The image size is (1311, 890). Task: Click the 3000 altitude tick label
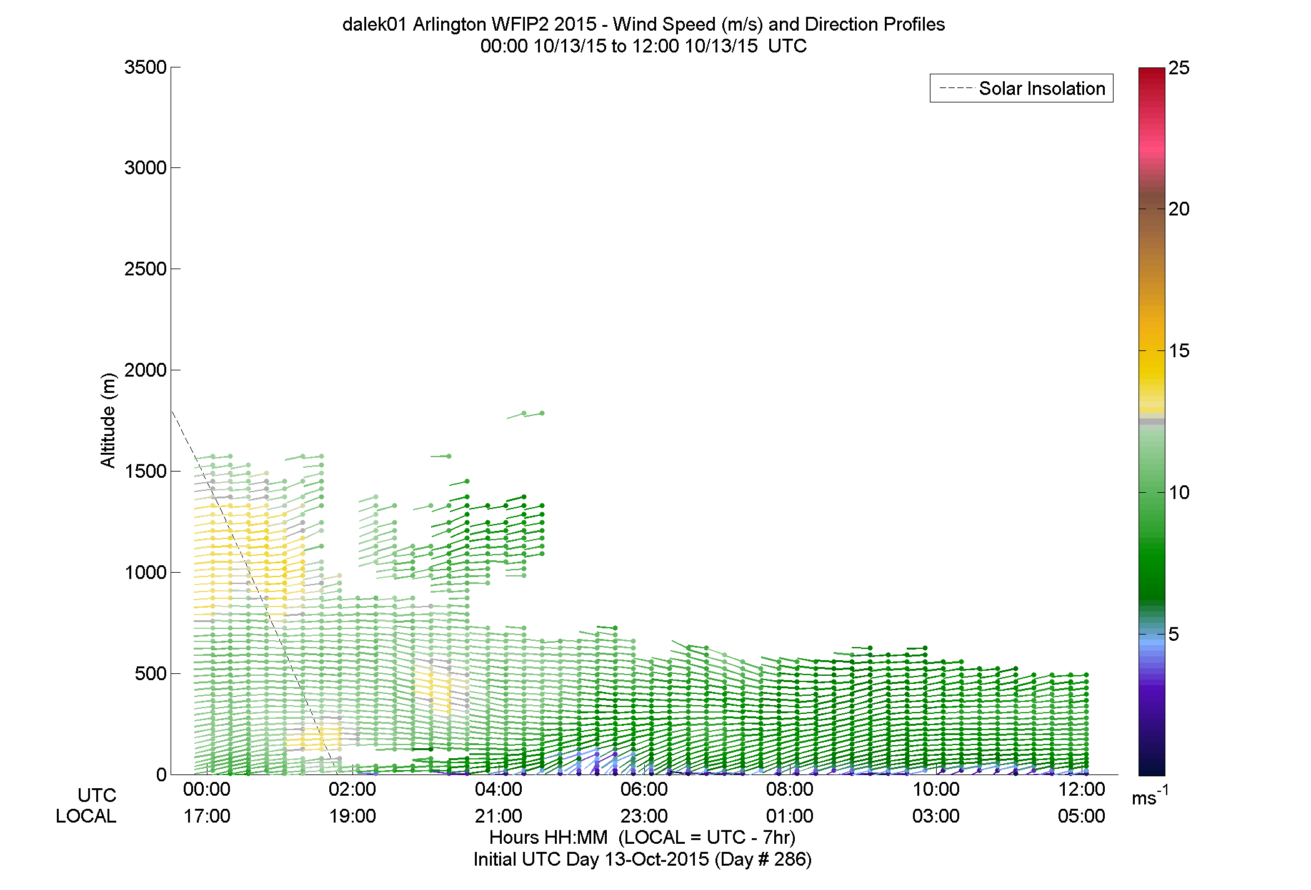(146, 168)
